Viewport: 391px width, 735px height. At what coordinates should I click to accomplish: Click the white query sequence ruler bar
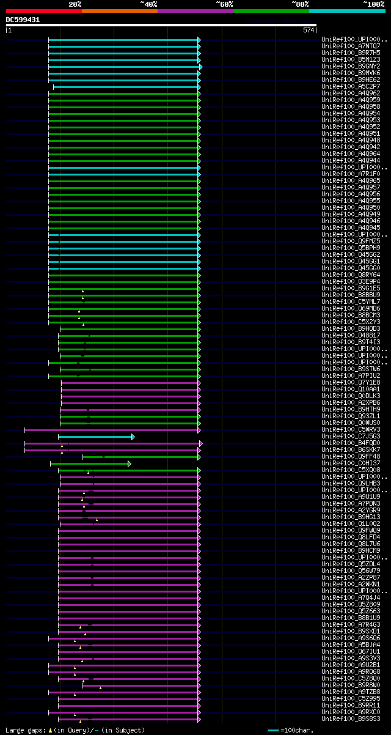click(161, 25)
